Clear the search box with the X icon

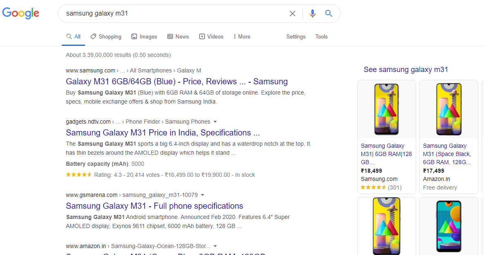click(292, 14)
